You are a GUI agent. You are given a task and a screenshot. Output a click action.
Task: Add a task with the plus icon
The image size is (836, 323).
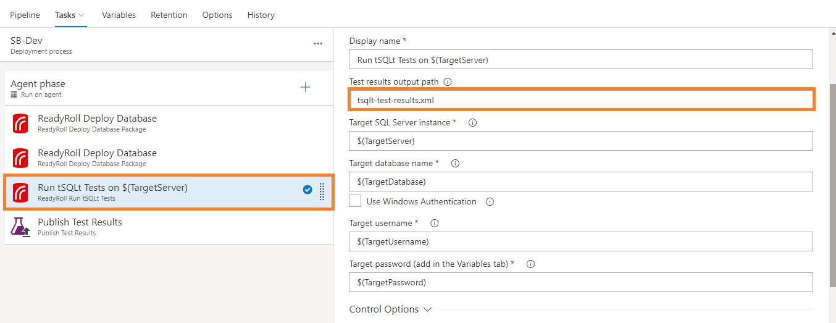pos(305,87)
